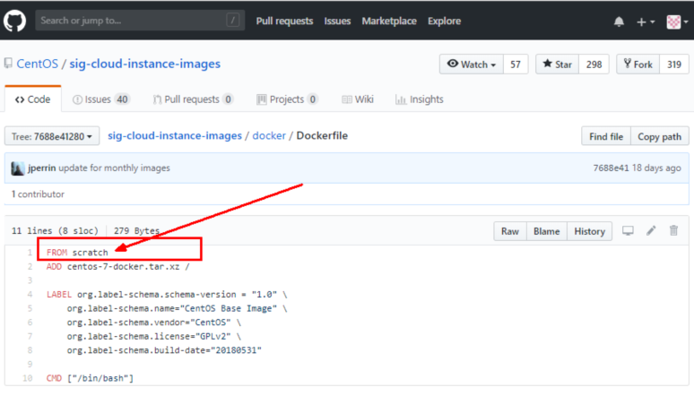The height and width of the screenshot is (396, 694).
Task: Switch to the Projects tab
Action: point(287,99)
